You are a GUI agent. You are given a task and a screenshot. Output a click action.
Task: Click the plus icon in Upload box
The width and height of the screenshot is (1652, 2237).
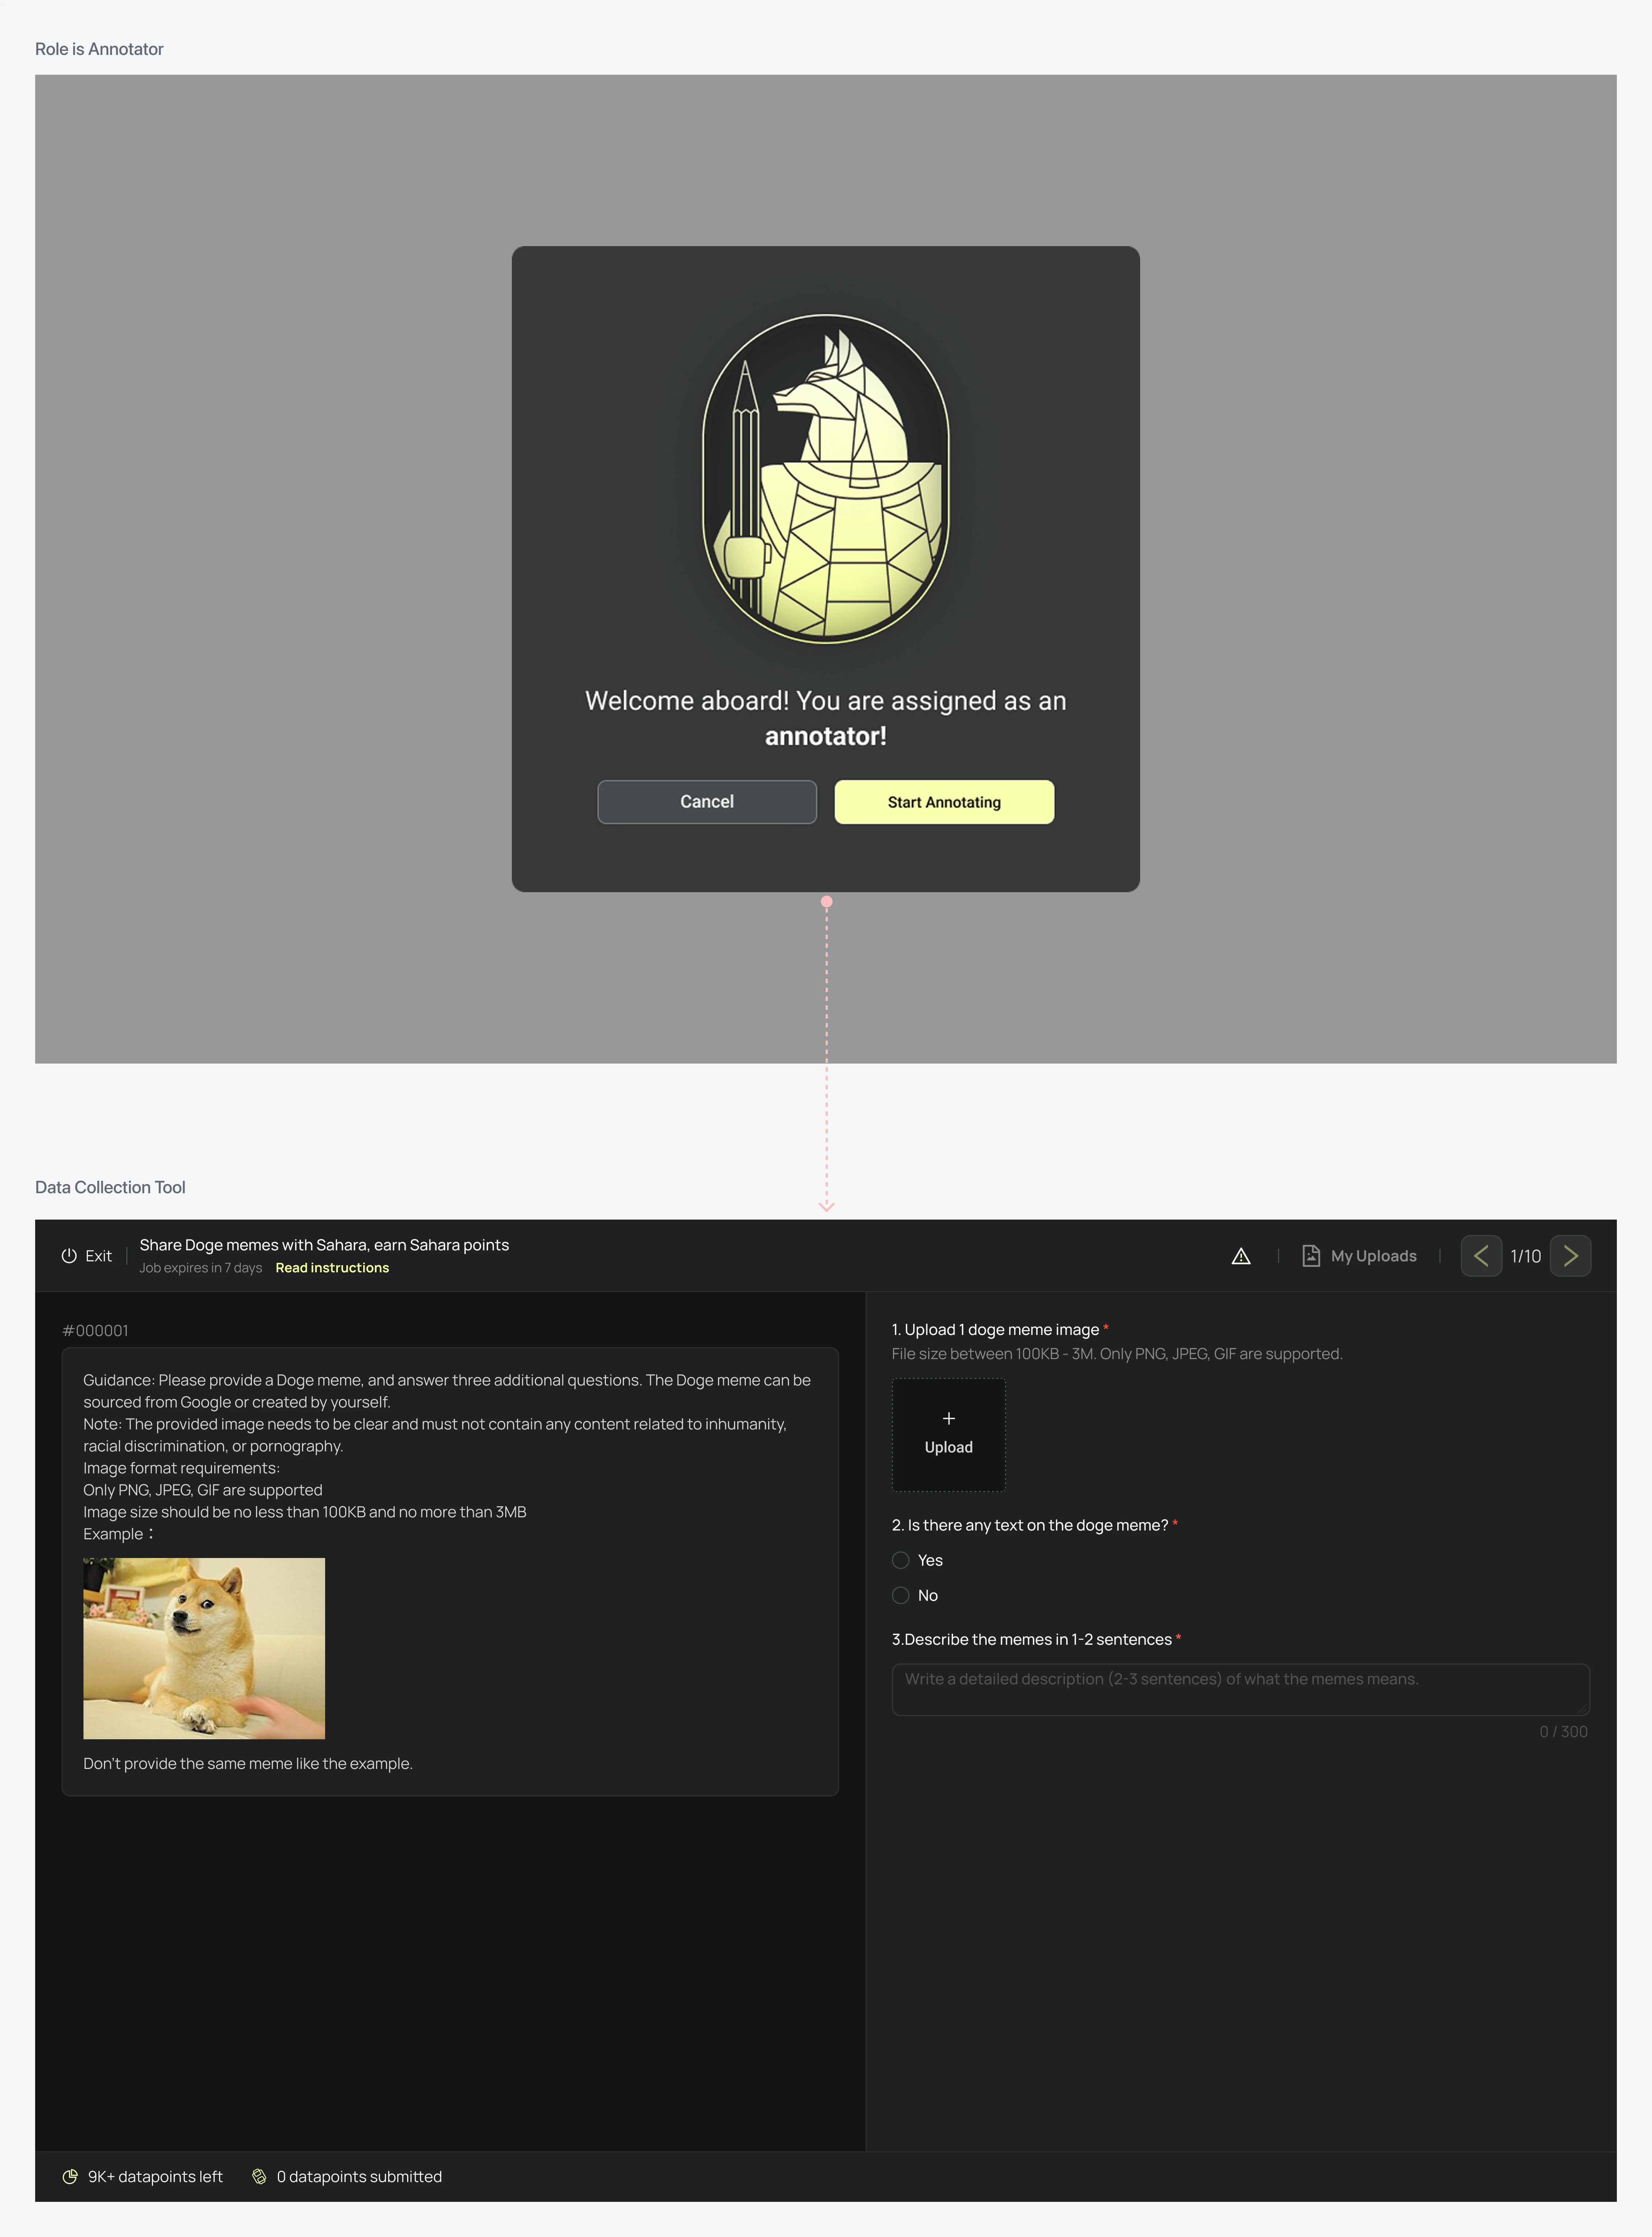point(948,1418)
